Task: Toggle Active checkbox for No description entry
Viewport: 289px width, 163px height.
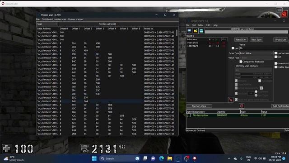Action: [x=189, y=115]
